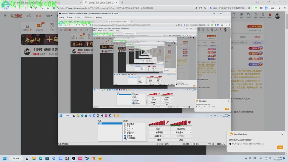Open File Explorer from the taskbar
The height and width of the screenshot is (162, 288).
(x=34, y=158)
